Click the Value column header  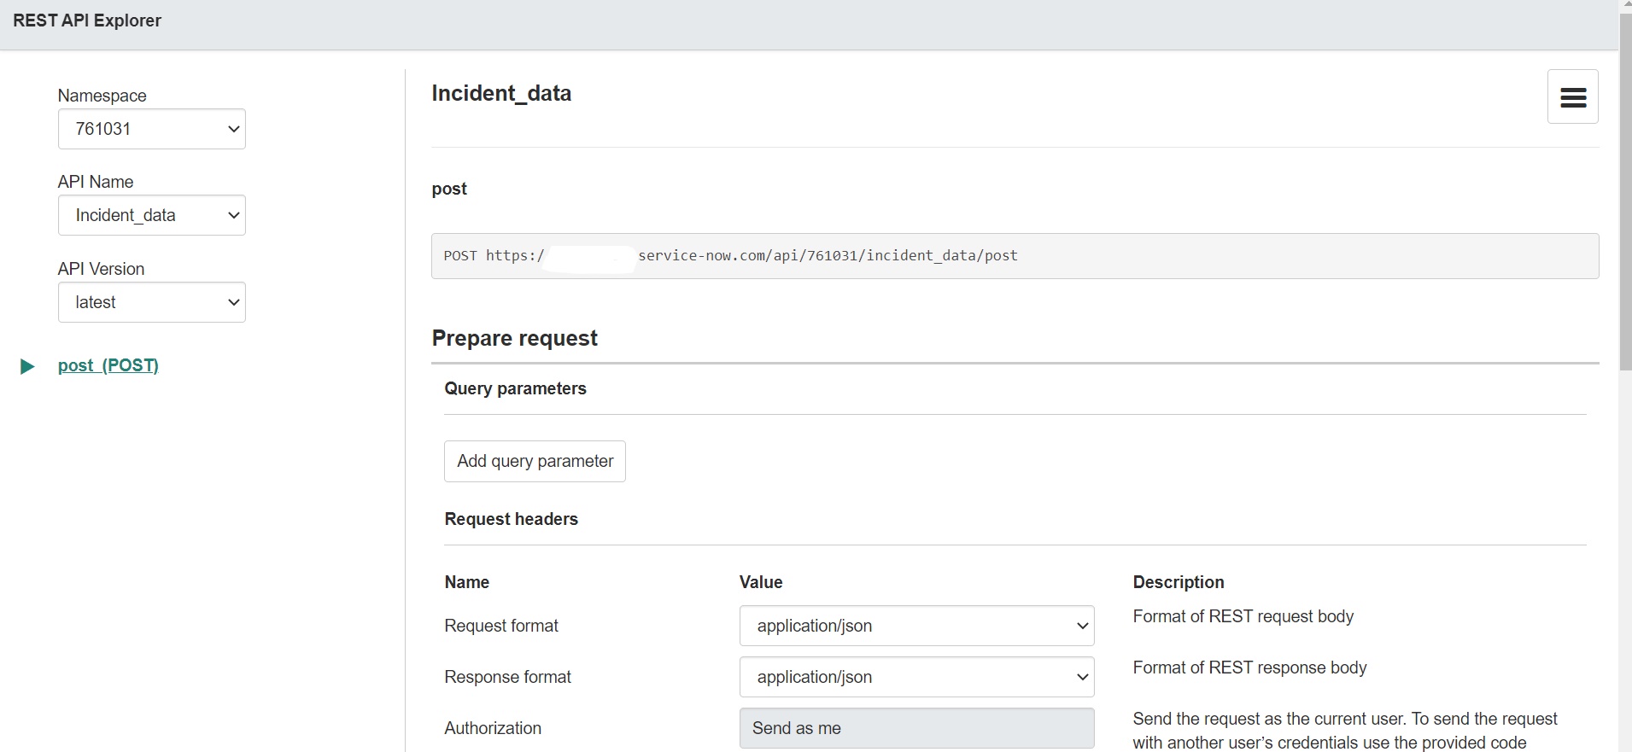(761, 582)
